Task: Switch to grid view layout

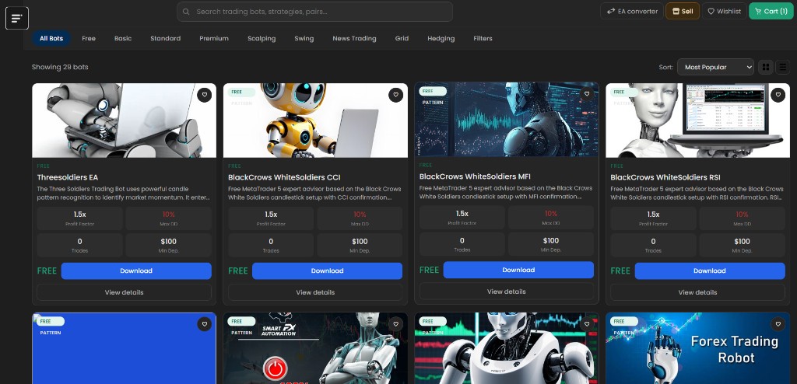Action: (x=766, y=67)
